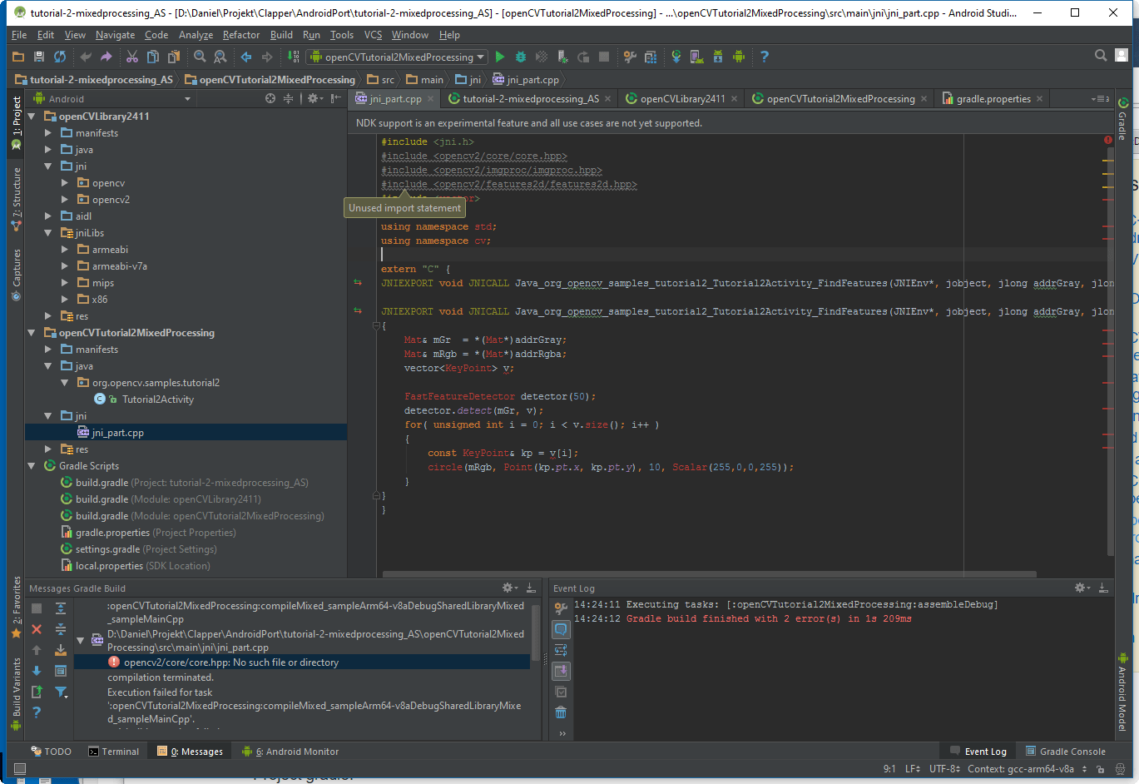This screenshot has height=784, width=1139.
Task: Click the Open folder toolbar icon
Action: 18,57
